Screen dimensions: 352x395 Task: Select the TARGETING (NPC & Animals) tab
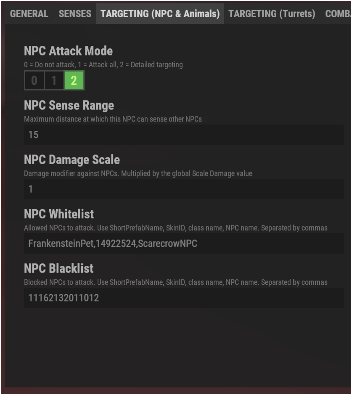click(x=160, y=13)
